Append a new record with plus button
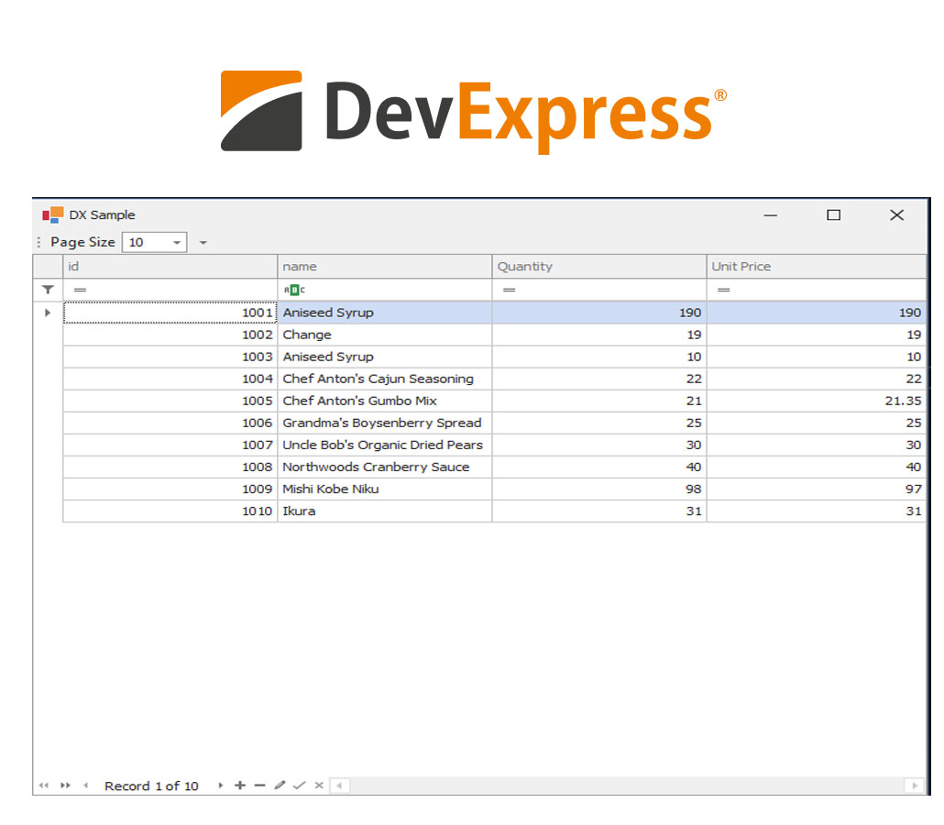Image resolution: width=944 pixels, height=825 pixels. coord(240,786)
